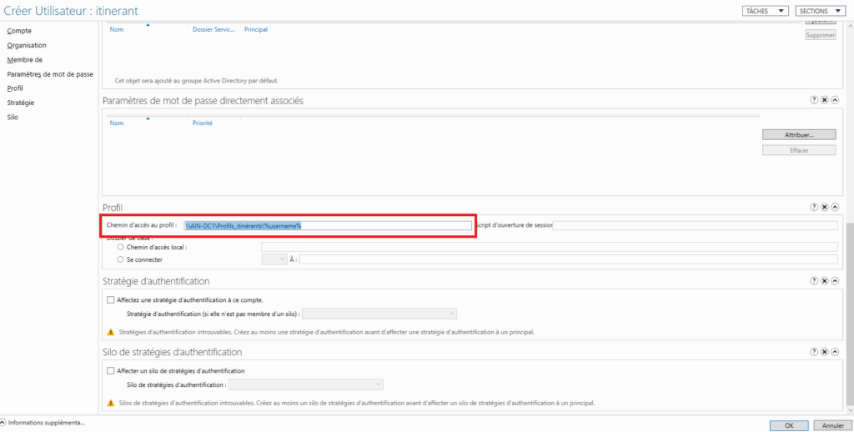Image resolution: width=854 pixels, height=432 pixels.
Task: Collapse the Stratégie d'authentification section chevron
Action: tap(834, 282)
